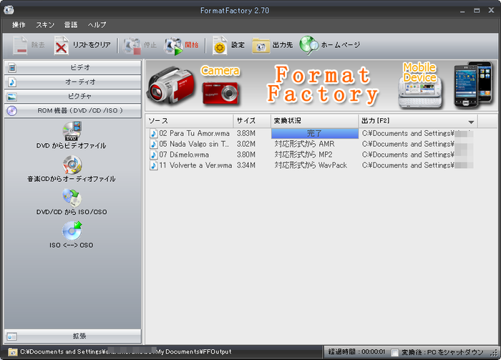Open 出力先 output folder icon

[x=261, y=45]
